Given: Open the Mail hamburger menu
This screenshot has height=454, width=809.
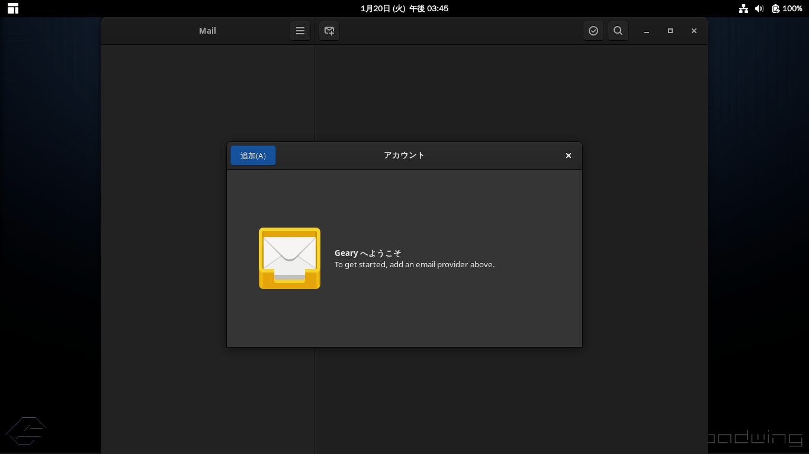Looking at the screenshot, I should 300,31.
